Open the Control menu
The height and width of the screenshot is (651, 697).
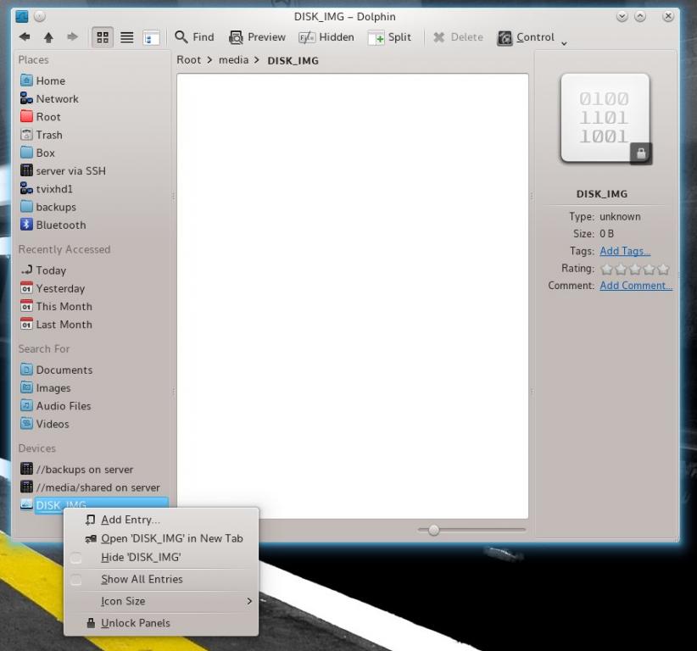pyautogui.click(x=526, y=37)
